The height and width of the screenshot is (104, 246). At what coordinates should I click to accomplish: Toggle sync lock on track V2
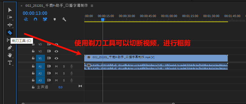(49, 51)
